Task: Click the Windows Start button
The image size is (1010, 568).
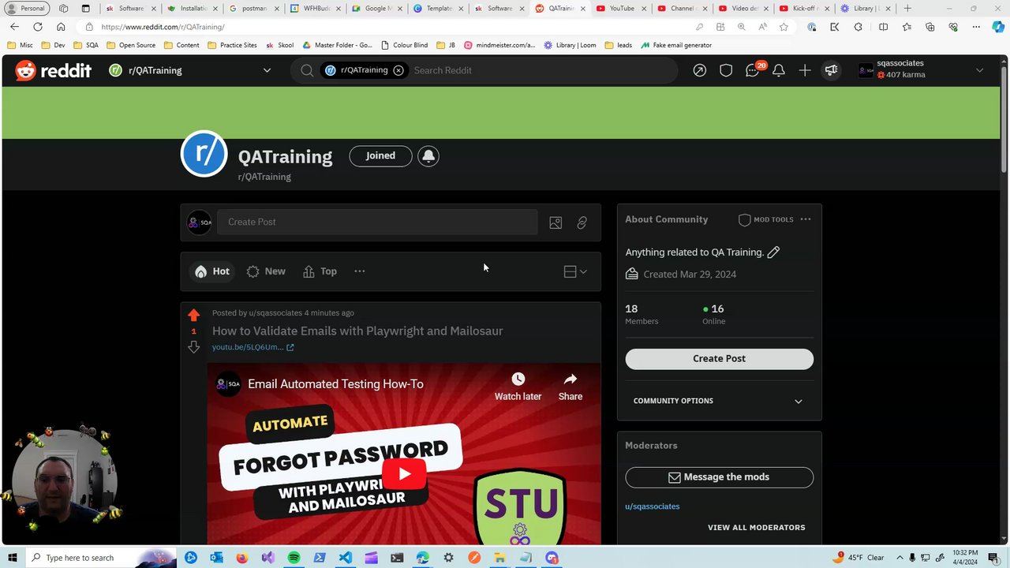Action: pos(12,558)
